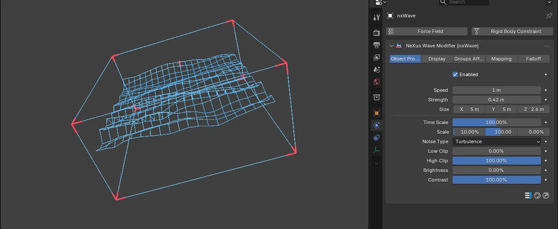Animate the Low Clip property dot

546,151
